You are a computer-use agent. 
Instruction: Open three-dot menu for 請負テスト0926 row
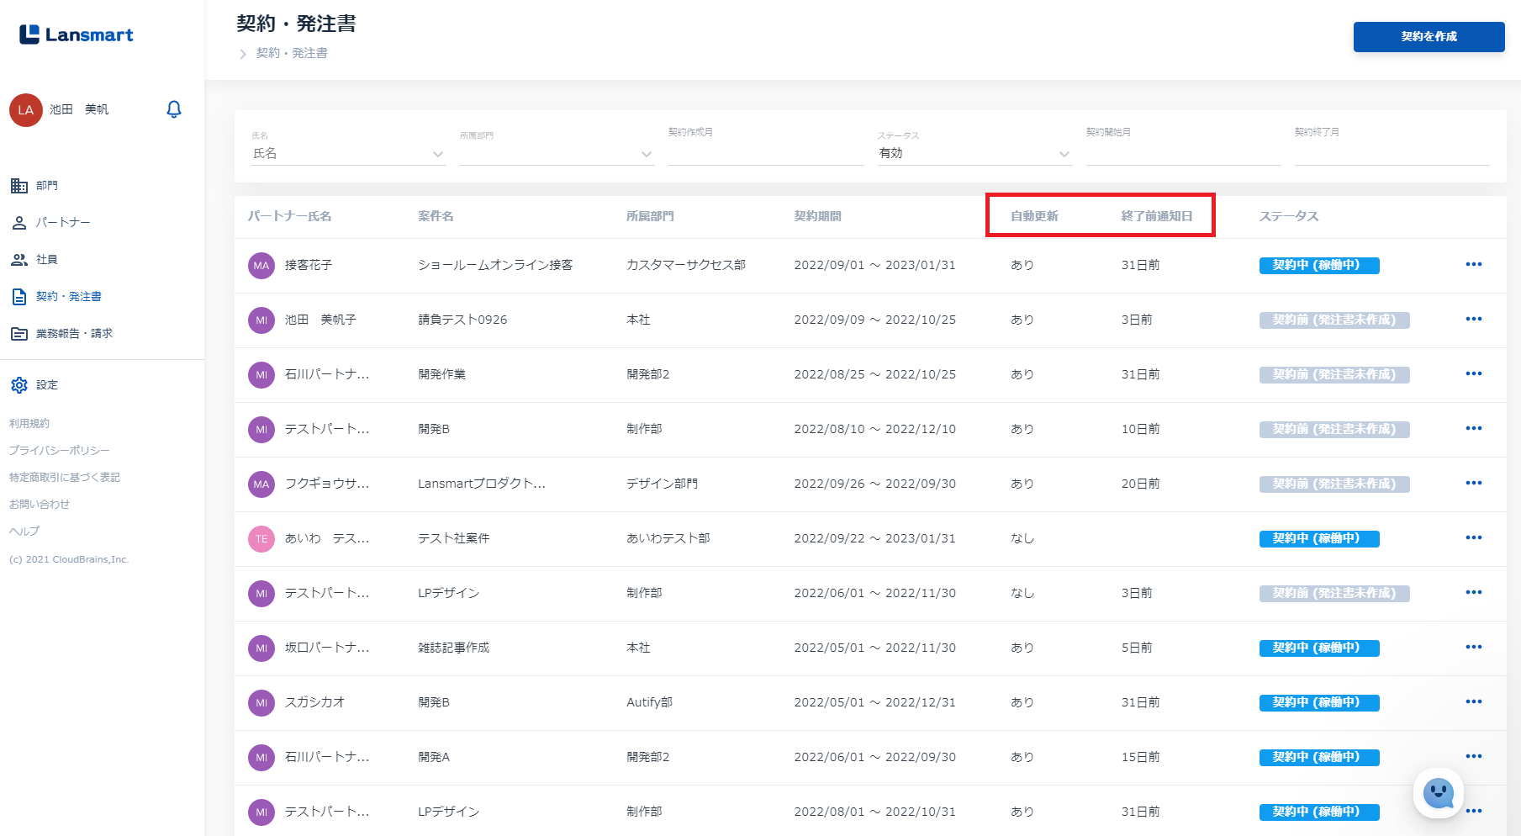click(x=1473, y=320)
